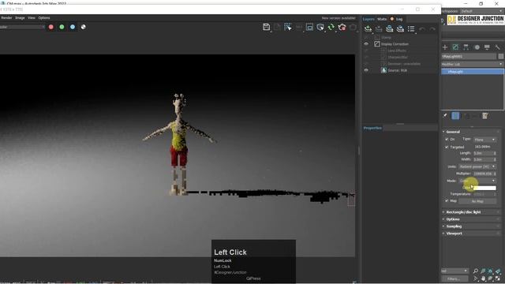Click the save layer preset icon
The image size is (505, 284).
click(389, 28)
